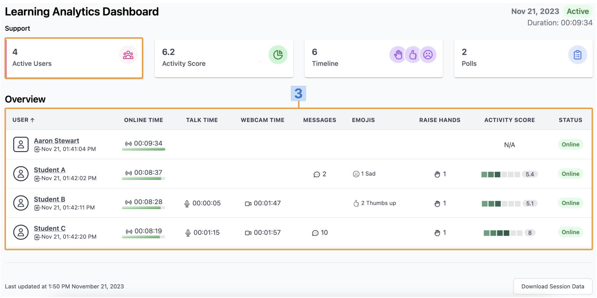The height and width of the screenshot is (298, 597).
Task: Click Student C's round avatar icon
Action: tap(21, 232)
